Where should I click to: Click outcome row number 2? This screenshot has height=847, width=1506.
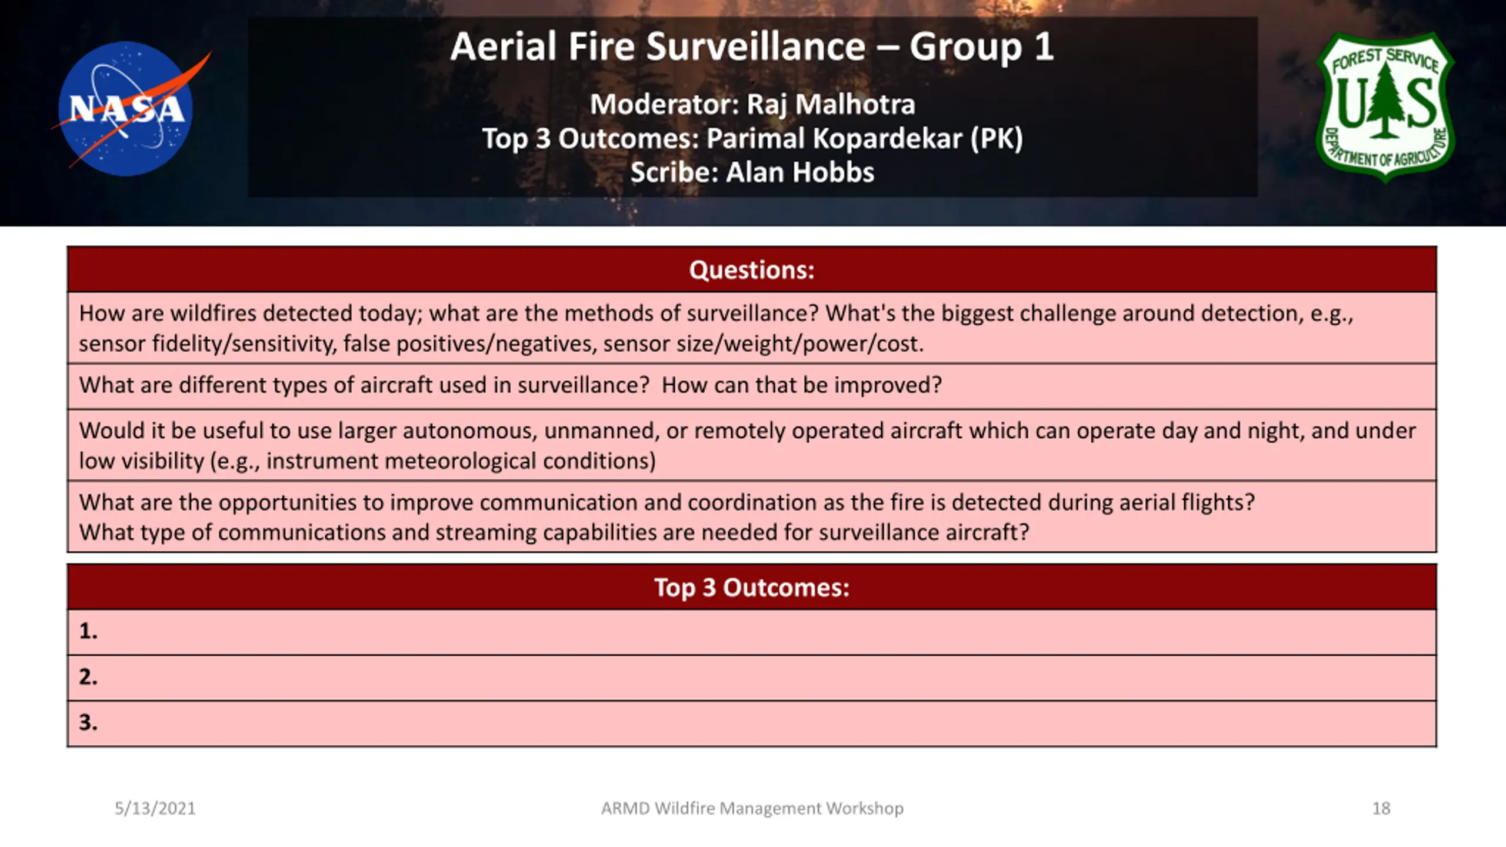click(x=752, y=678)
